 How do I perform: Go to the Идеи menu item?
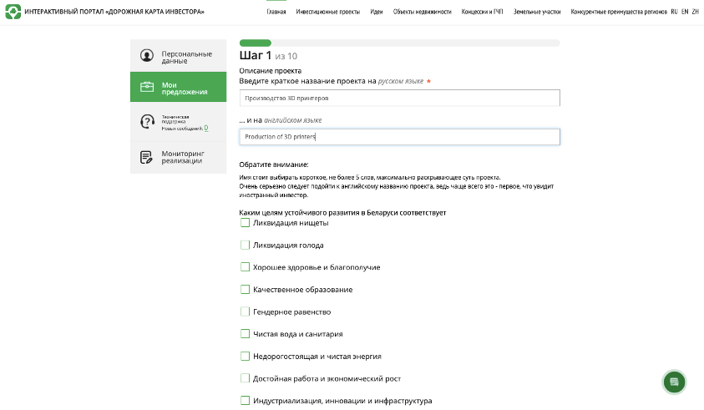pos(377,12)
